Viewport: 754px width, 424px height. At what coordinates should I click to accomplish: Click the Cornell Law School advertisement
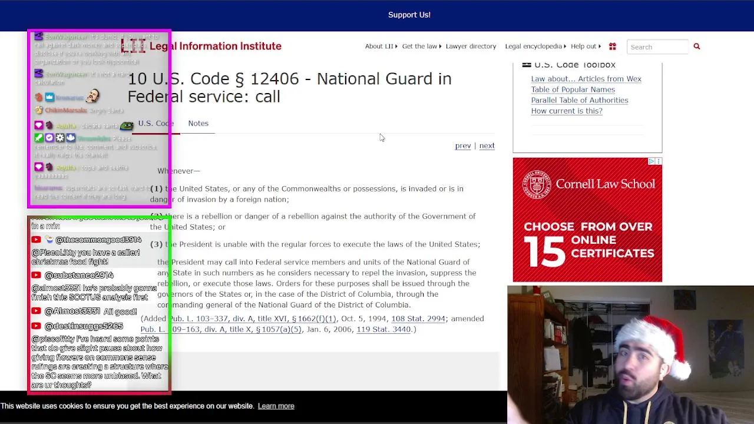[587, 220]
